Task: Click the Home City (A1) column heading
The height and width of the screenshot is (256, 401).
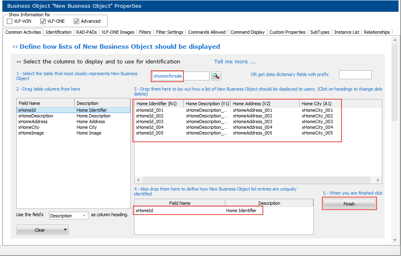Action: click(317, 104)
